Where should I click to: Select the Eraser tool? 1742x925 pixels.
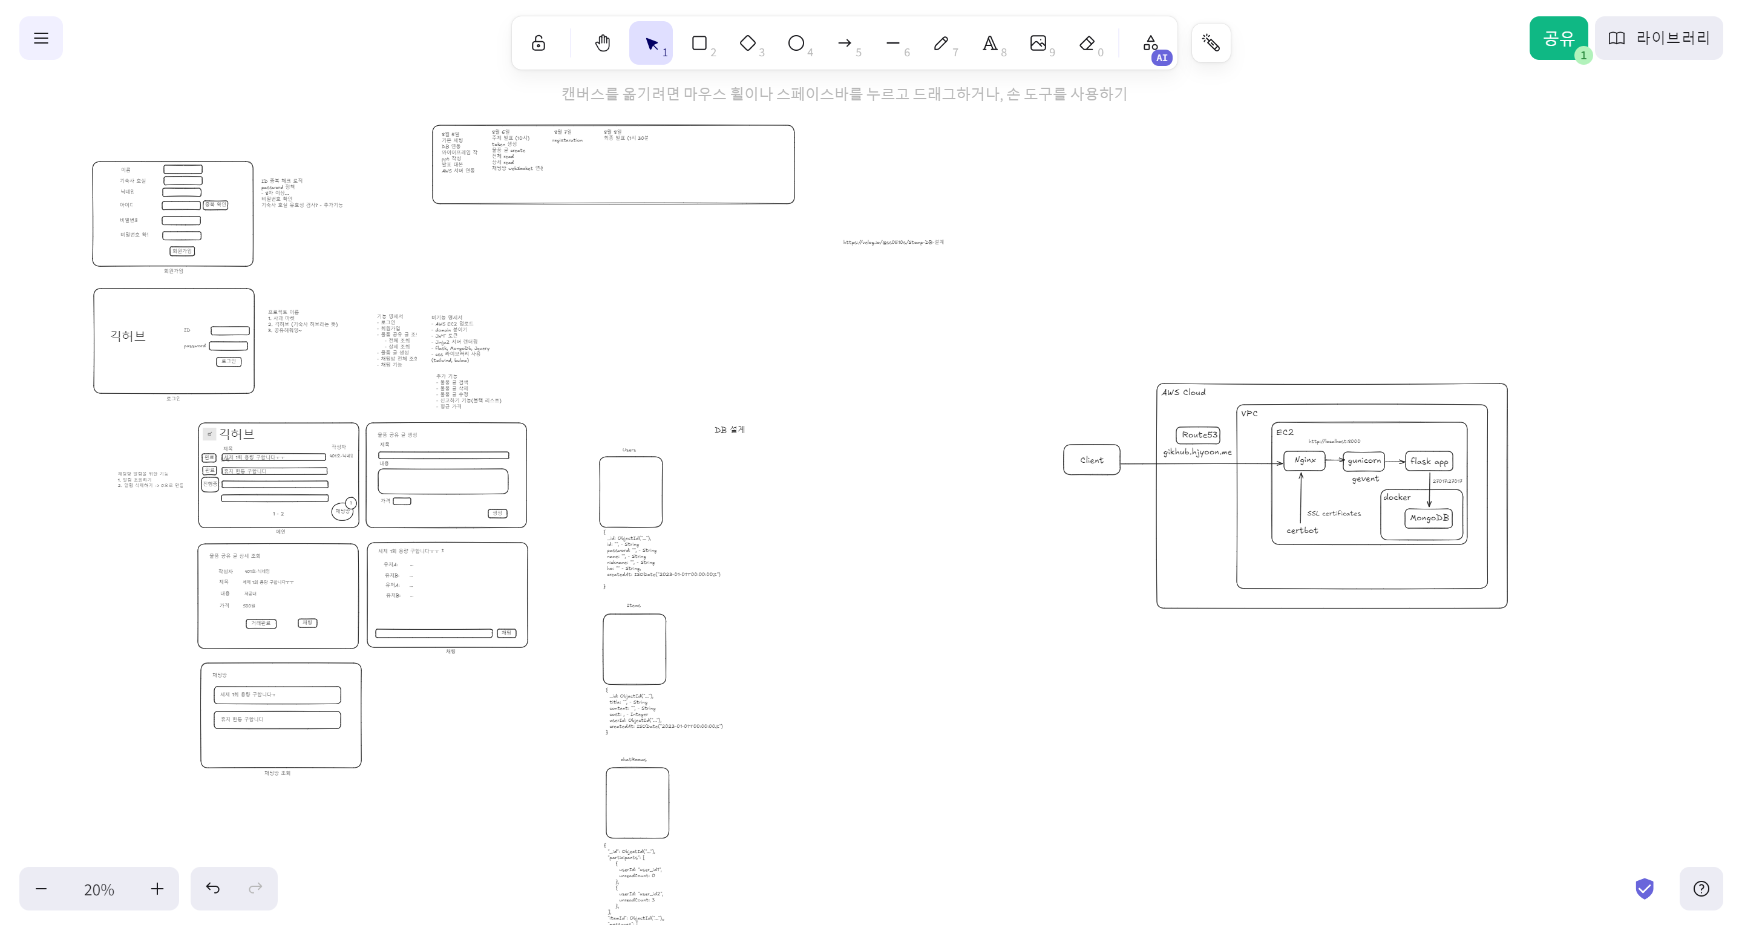(1087, 44)
